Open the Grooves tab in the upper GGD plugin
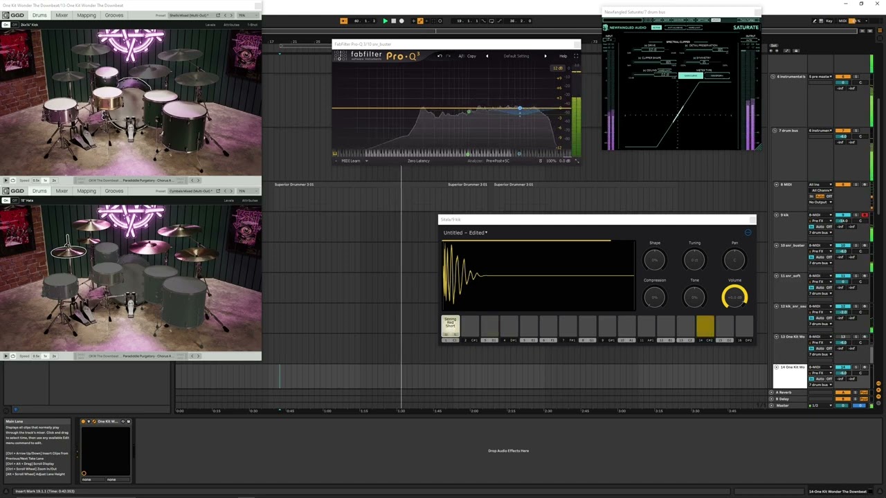 114,15
